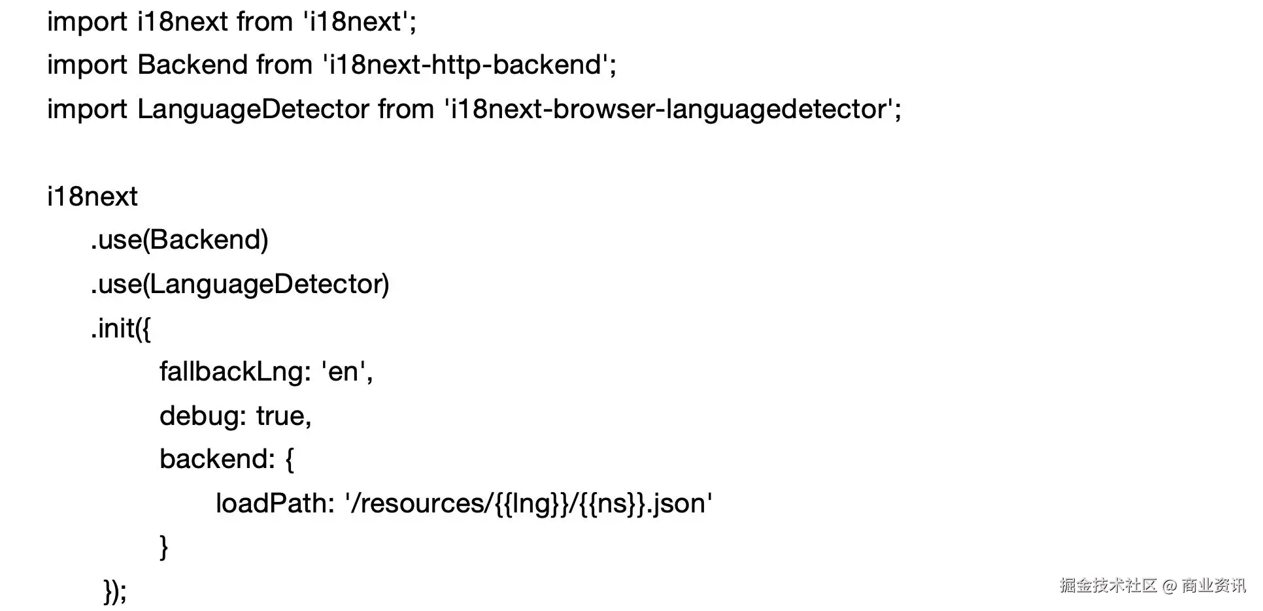Image resolution: width=1263 pixels, height=611 pixels.
Task: Click the 商业资讯 author watermark
Action: click(1213, 586)
